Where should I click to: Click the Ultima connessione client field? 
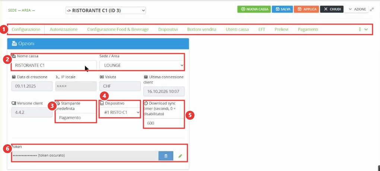pos(164,92)
